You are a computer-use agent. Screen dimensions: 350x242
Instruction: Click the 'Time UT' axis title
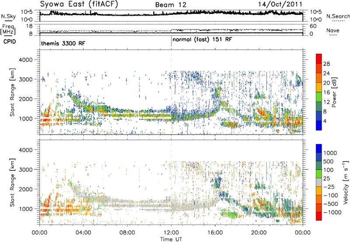pos(171,239)
